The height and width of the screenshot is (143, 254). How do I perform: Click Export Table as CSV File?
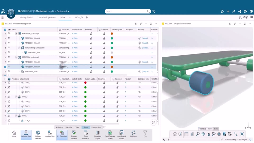pos(110,135)
